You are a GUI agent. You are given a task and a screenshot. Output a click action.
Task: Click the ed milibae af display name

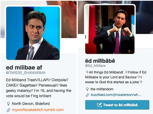[x=24, y=67]
